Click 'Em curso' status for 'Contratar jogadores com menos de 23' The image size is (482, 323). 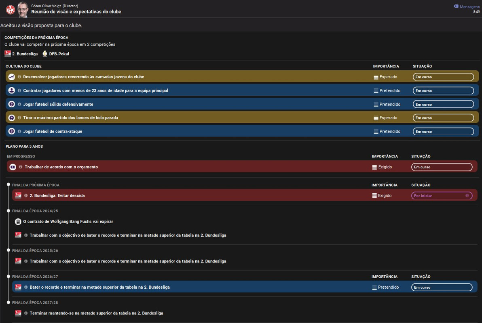pos(443,90)
